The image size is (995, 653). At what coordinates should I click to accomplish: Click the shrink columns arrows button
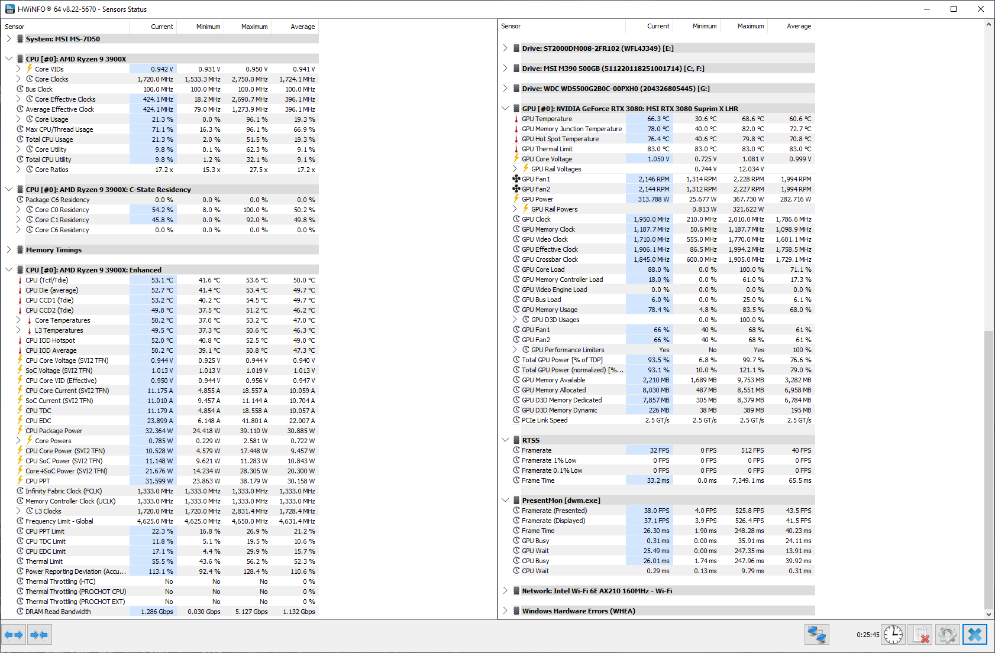point(39,635)
